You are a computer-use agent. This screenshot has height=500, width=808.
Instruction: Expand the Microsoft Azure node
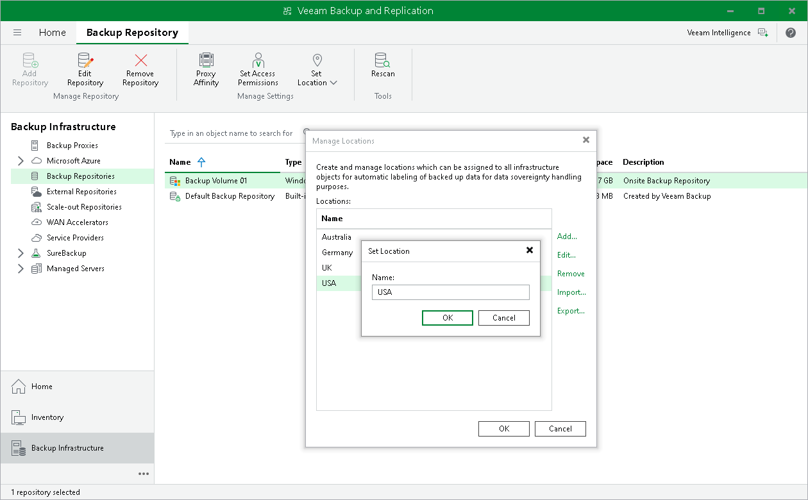(20, 160)
